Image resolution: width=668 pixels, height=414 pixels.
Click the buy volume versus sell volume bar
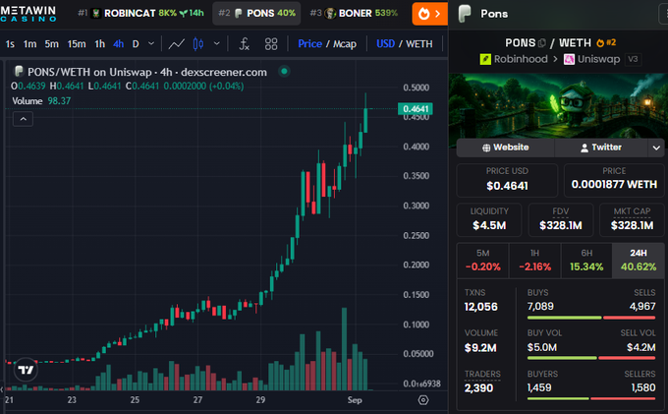click(591, 358)
